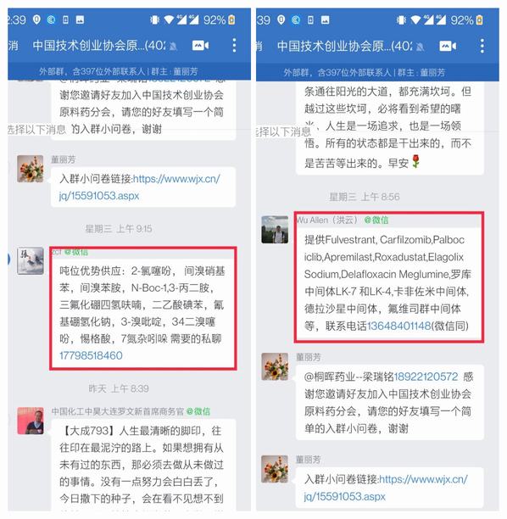
Task: Tap the video call icon in left chat header
Action: (x=201, y=45)
